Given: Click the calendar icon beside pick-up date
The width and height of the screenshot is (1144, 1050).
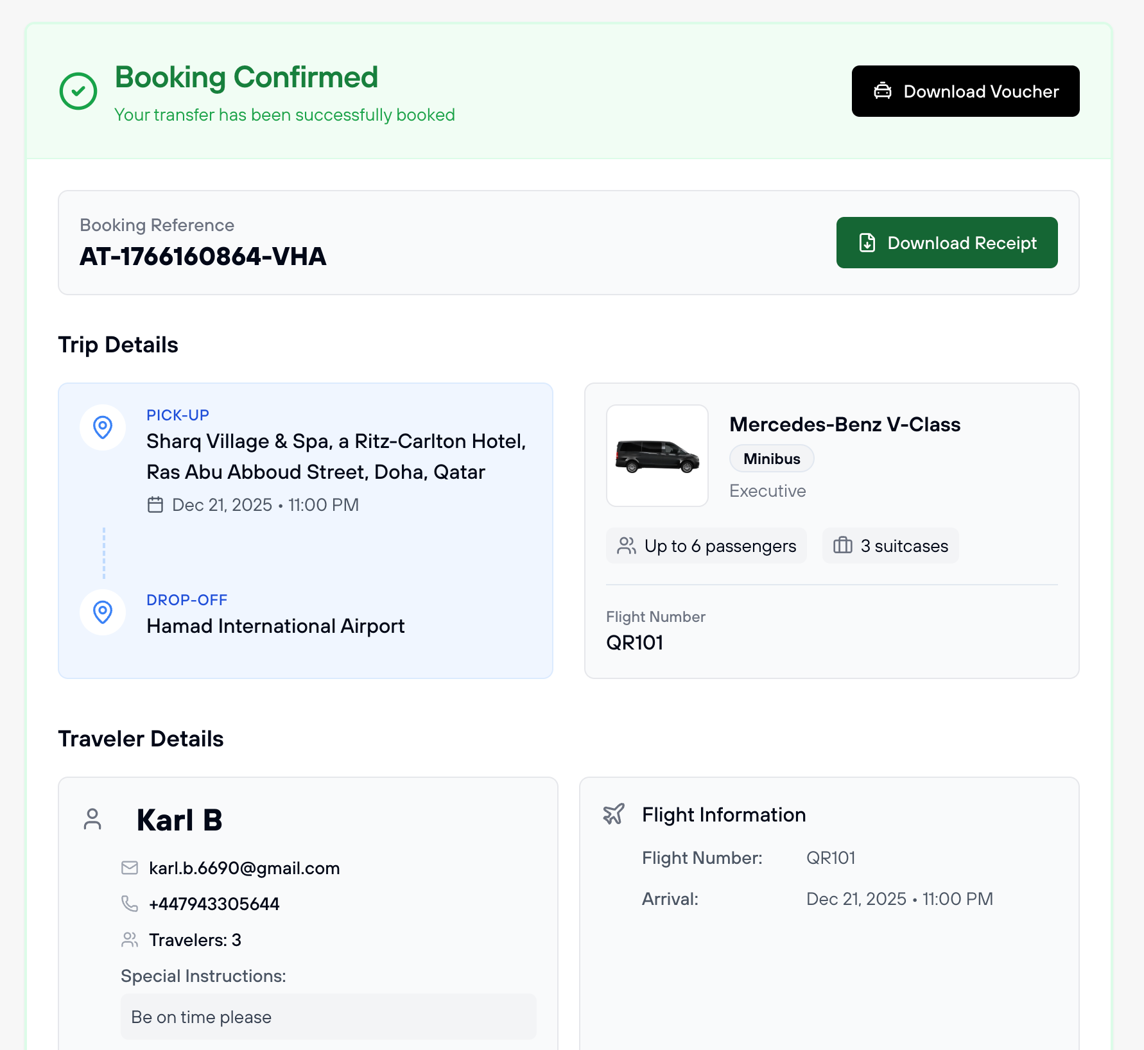Looking at the screenshot, I should pos(155,505).
